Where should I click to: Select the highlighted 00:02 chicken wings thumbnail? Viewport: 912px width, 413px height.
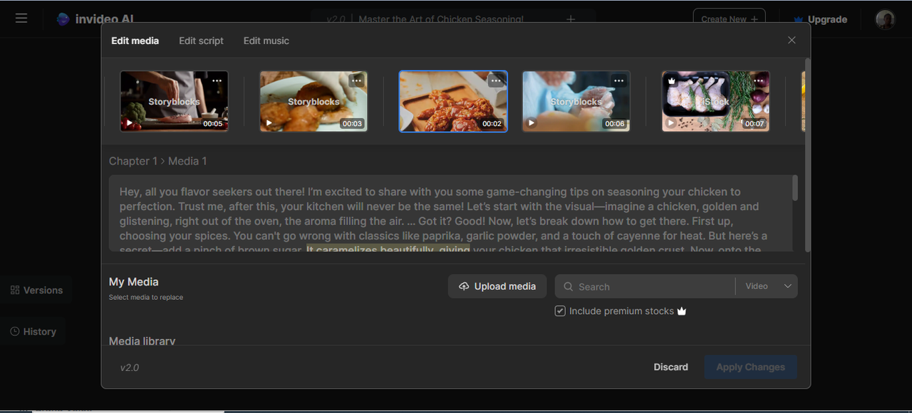tap(453, 101)
